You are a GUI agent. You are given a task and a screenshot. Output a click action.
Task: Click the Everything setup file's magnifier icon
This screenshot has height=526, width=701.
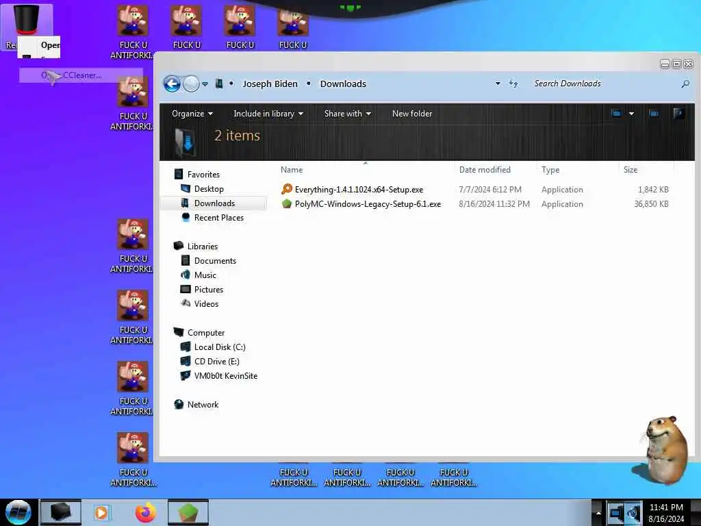pos(287,189)
